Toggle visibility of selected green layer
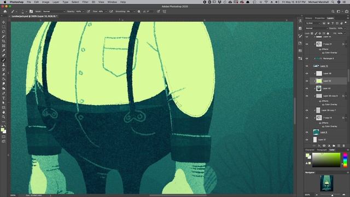The image size is (350, 197). [307, 81]
